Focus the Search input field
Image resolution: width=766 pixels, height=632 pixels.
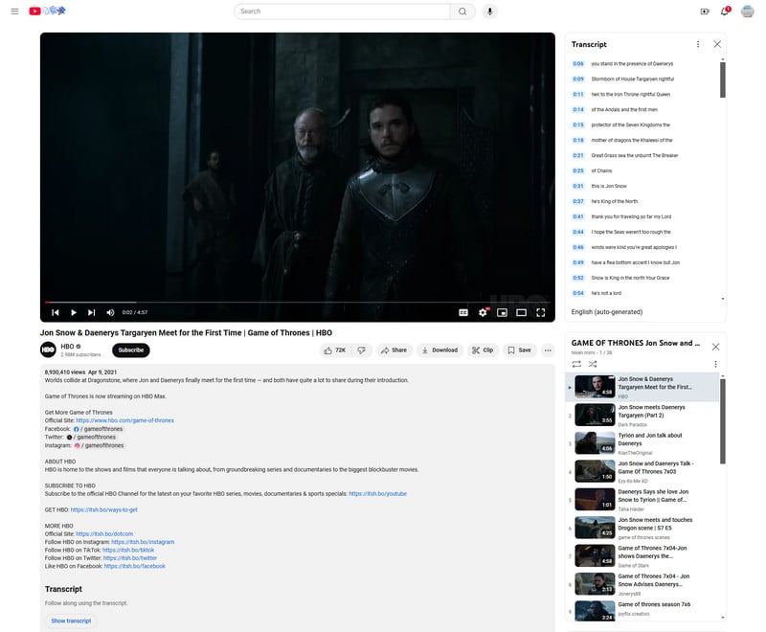click(342, 11)
